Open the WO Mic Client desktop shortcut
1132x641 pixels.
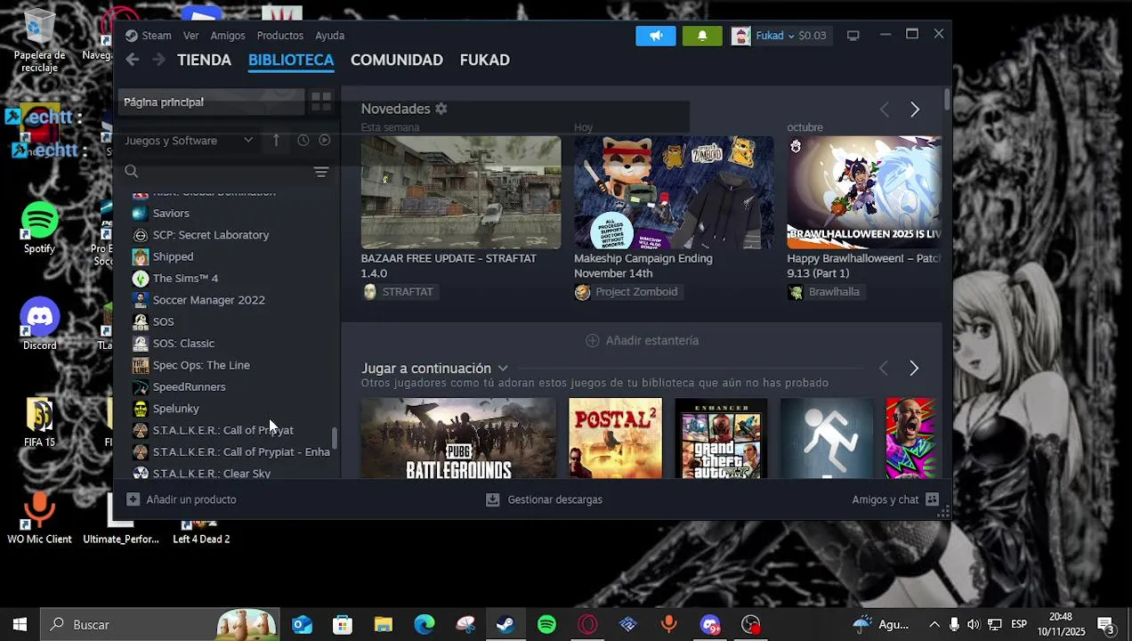tap(39, 516)
